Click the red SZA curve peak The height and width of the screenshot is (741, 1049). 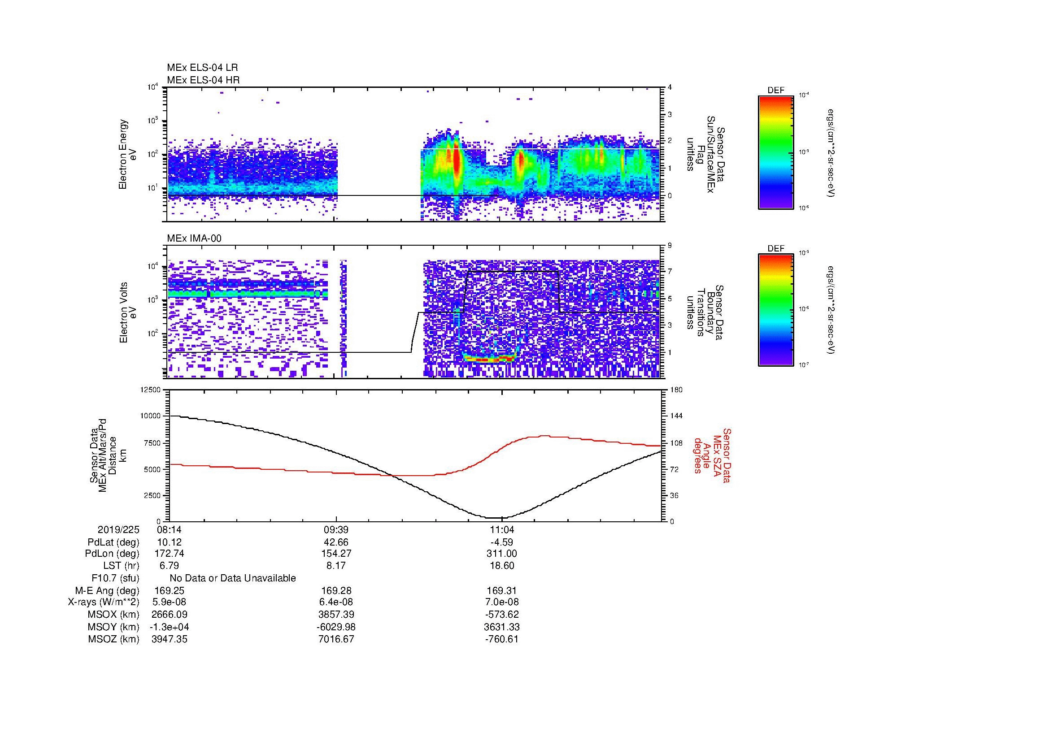pos(544,436)
